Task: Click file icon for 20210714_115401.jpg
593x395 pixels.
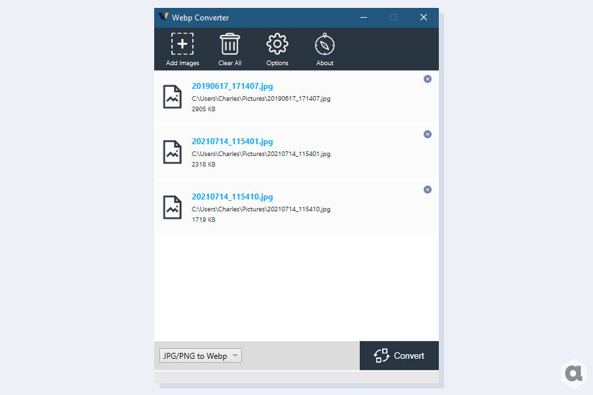Action: point(172,152)
